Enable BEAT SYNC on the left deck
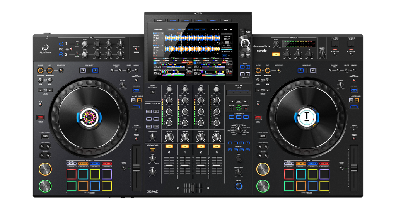396x210 pixels. coord(133,100)
